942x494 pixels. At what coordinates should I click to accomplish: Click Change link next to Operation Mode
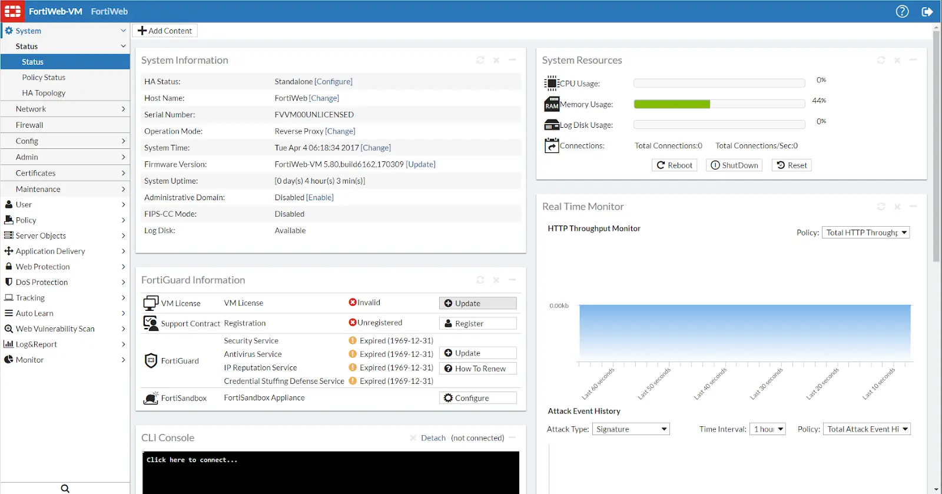point(340,131)
